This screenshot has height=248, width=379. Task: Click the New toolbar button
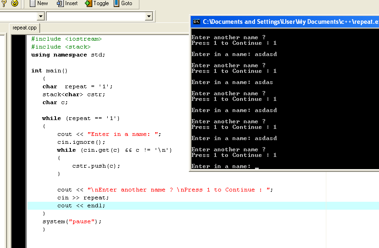pyautogui.click(x=39, y=3)
